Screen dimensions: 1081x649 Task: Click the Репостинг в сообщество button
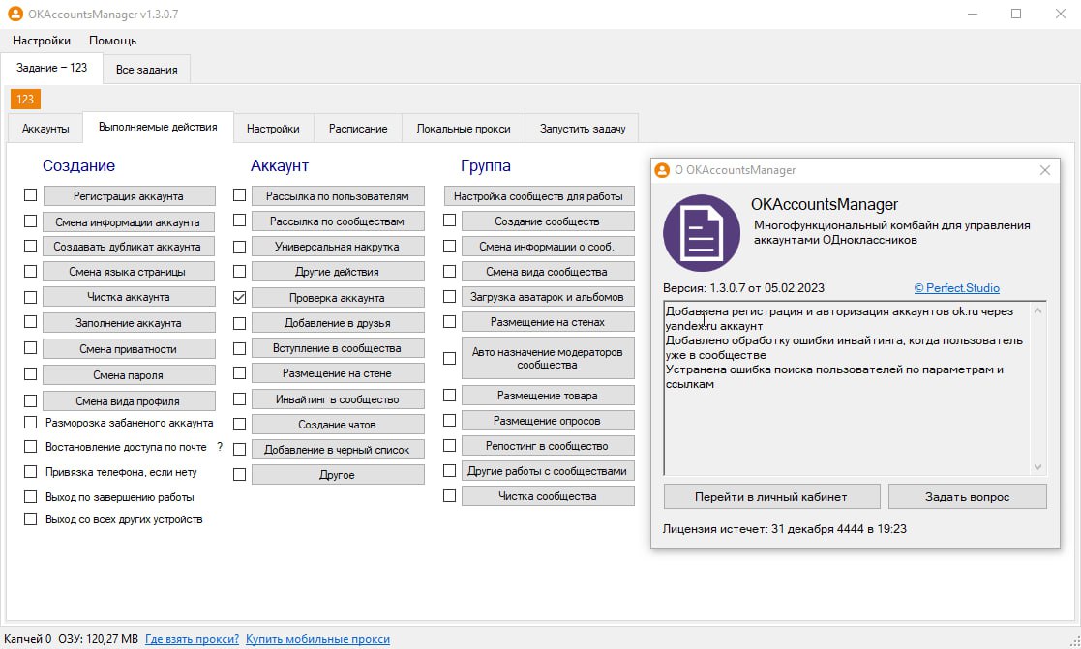pos(548,446)
